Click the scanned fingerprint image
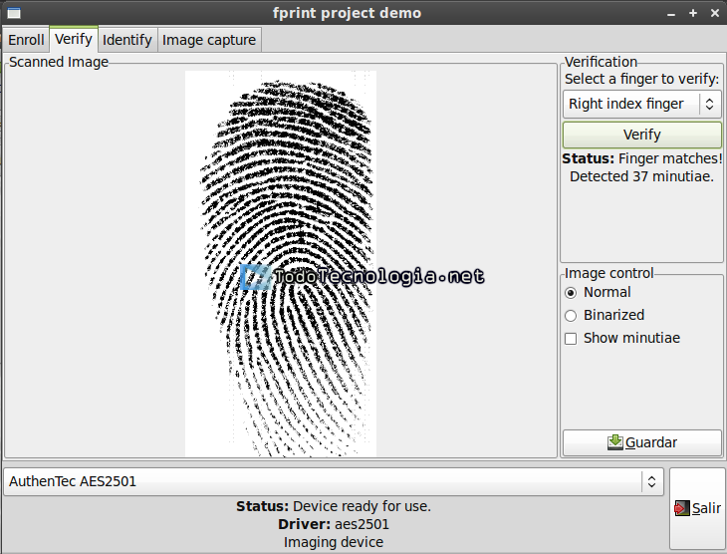Screen dimensions: 727x554 click(281, 199)
